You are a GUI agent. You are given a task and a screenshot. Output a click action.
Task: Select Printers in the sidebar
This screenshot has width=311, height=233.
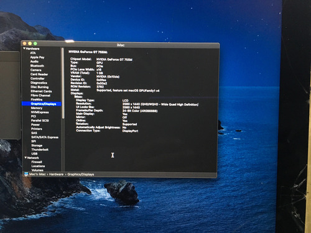(37, 129)
